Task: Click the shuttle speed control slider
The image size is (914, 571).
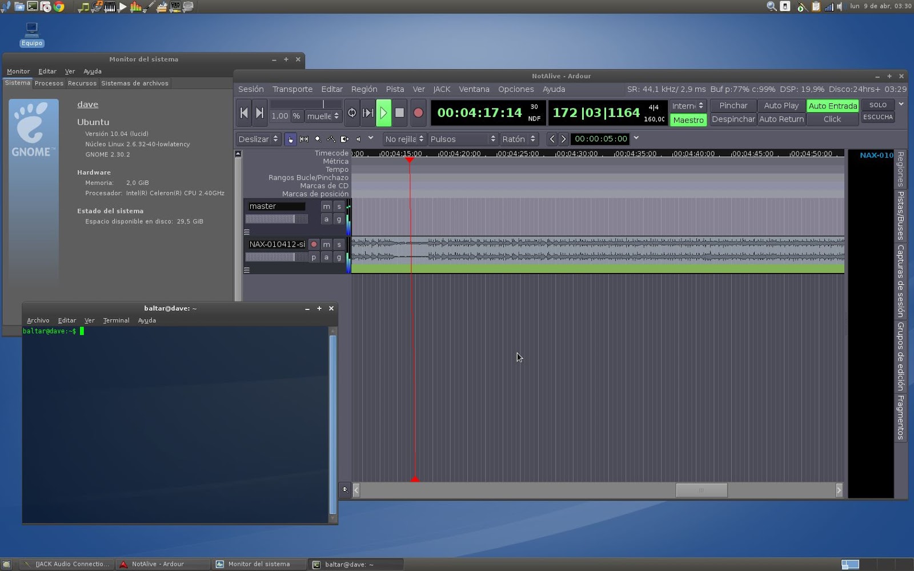Action: [306, 104]
